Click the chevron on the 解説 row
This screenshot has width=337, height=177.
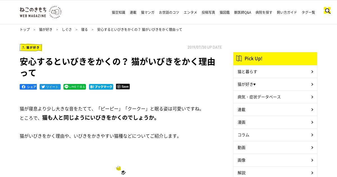(312, 173)
